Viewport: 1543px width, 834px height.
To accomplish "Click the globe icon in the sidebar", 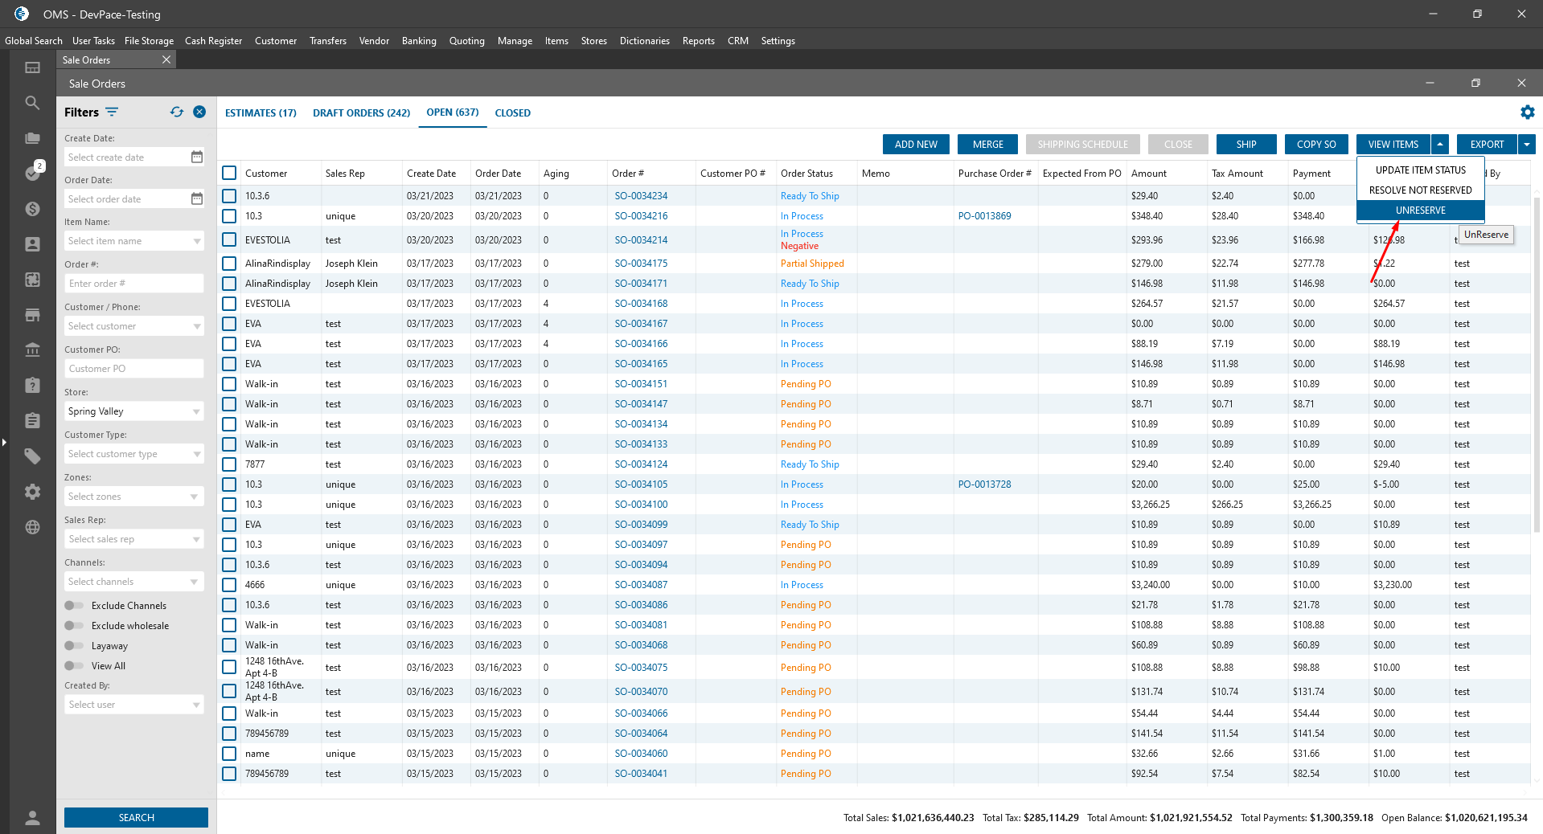I will [x=32, y=527].
